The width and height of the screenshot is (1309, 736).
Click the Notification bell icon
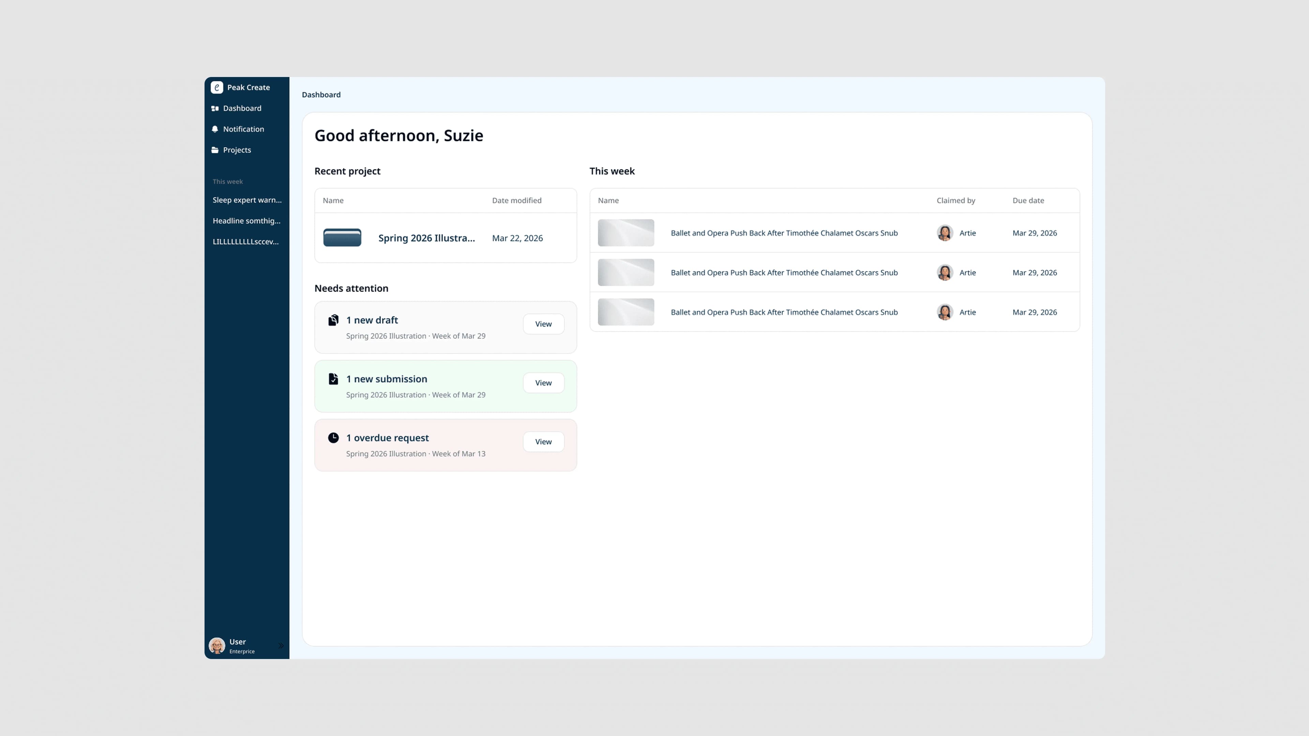click(215, 129)
